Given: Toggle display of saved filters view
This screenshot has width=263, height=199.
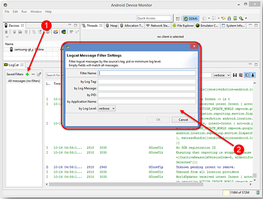Looking at the screenshot, I should click(247, 75).
